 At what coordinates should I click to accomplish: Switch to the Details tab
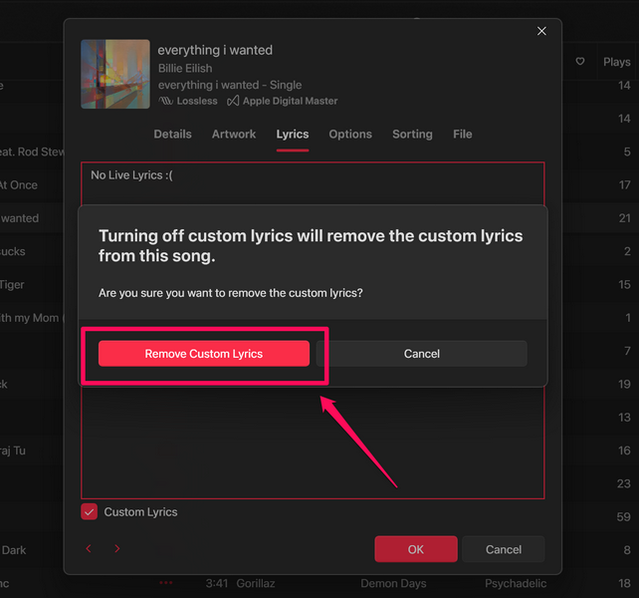(172, 135)
